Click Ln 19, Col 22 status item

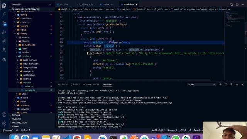[158, 131]
